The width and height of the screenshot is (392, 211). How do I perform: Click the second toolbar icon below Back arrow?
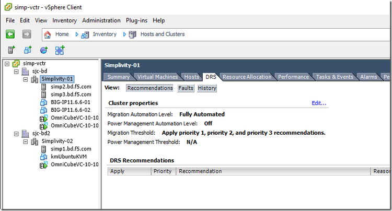coord(28,50)
